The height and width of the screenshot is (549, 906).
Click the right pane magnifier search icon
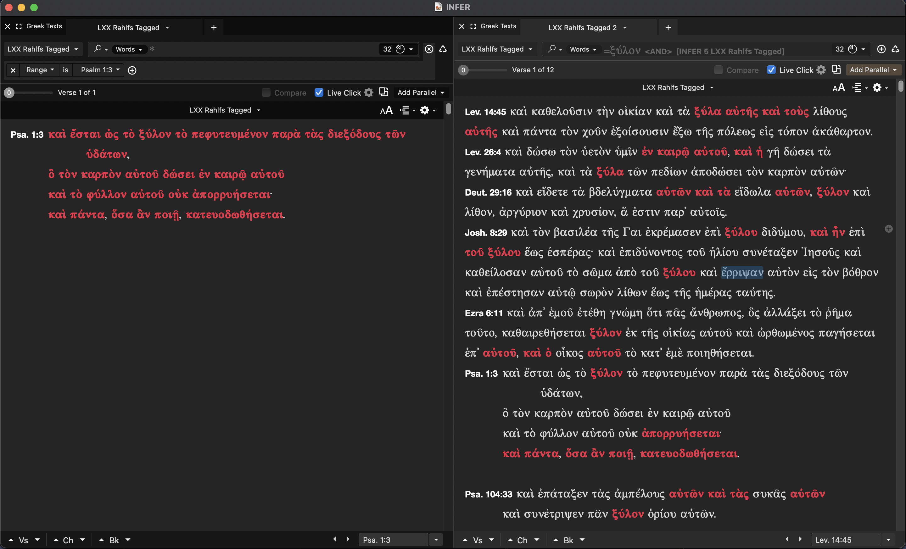point(551,49)
